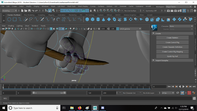Select the NURBS square shelf icon
Screen dimensions: 197x111
coord(15,19)
